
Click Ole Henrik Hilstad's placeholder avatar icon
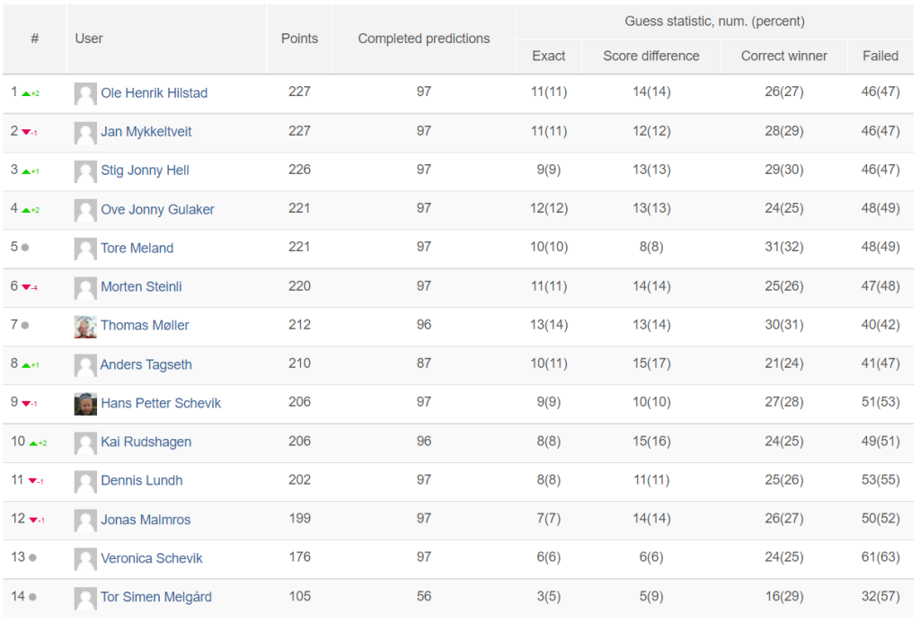pyautogui.click(x=85, y=94)
